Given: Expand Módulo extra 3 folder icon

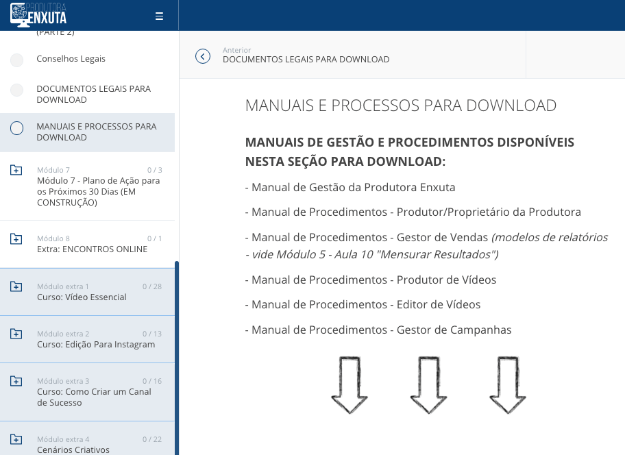Looking at the screenshot, I should click(16, 381).
